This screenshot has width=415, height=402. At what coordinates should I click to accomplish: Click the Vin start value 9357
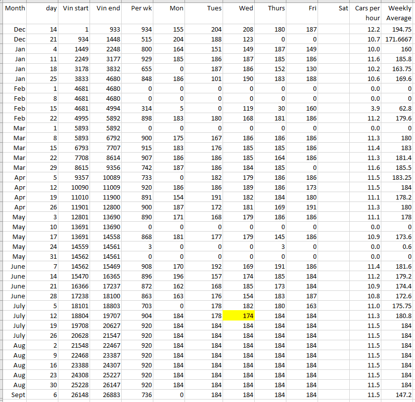[76, 178]
